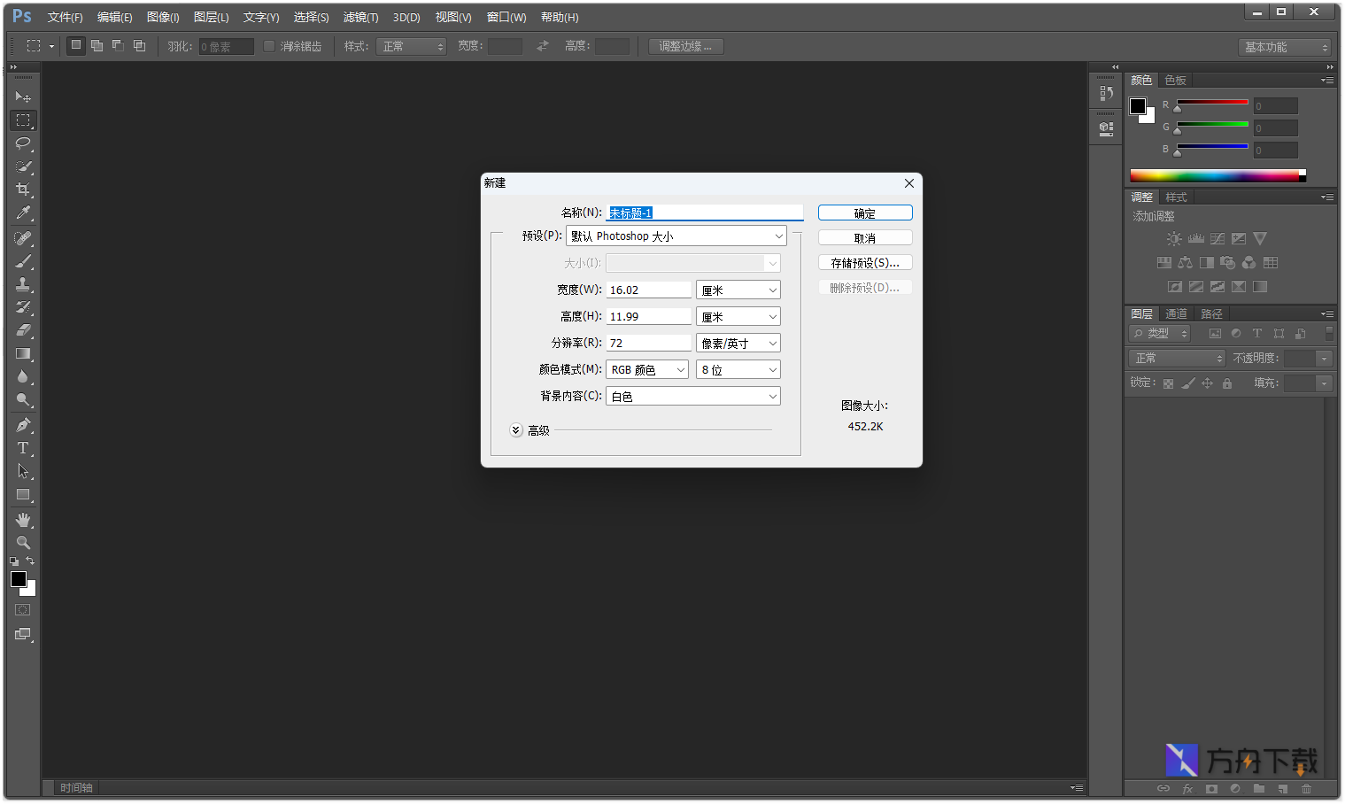Expand the 高级 advanced section

515,429
